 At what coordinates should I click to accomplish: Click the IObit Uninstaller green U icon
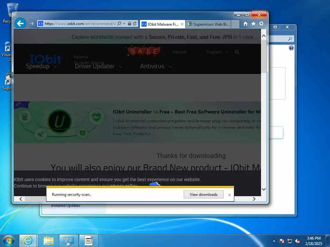pos(59,121)
